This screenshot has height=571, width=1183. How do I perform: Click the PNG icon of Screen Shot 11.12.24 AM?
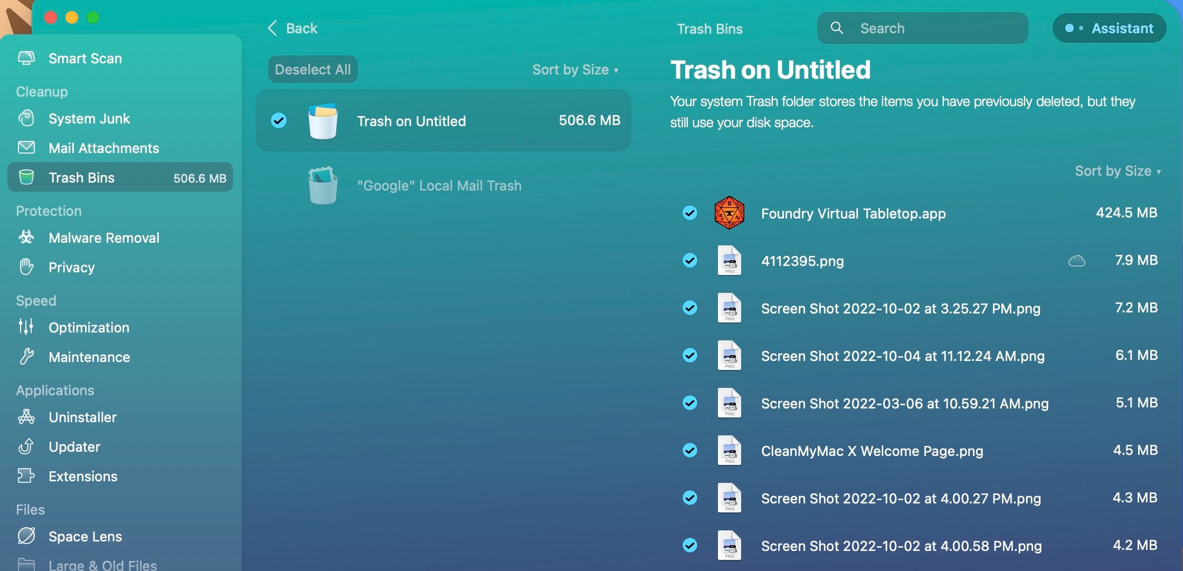[730, 355]
